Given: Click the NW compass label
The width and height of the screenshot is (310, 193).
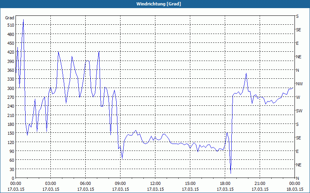Looking at the screenshot, I should point(299,84).
